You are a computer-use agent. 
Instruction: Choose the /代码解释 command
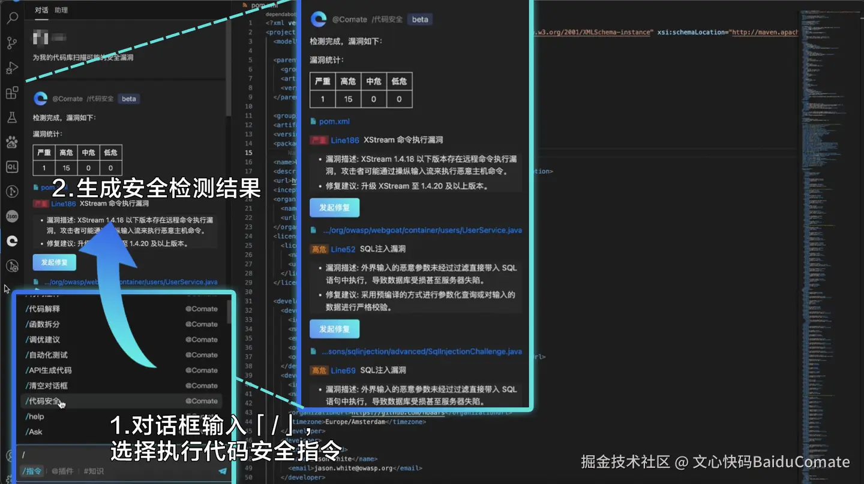122,309
